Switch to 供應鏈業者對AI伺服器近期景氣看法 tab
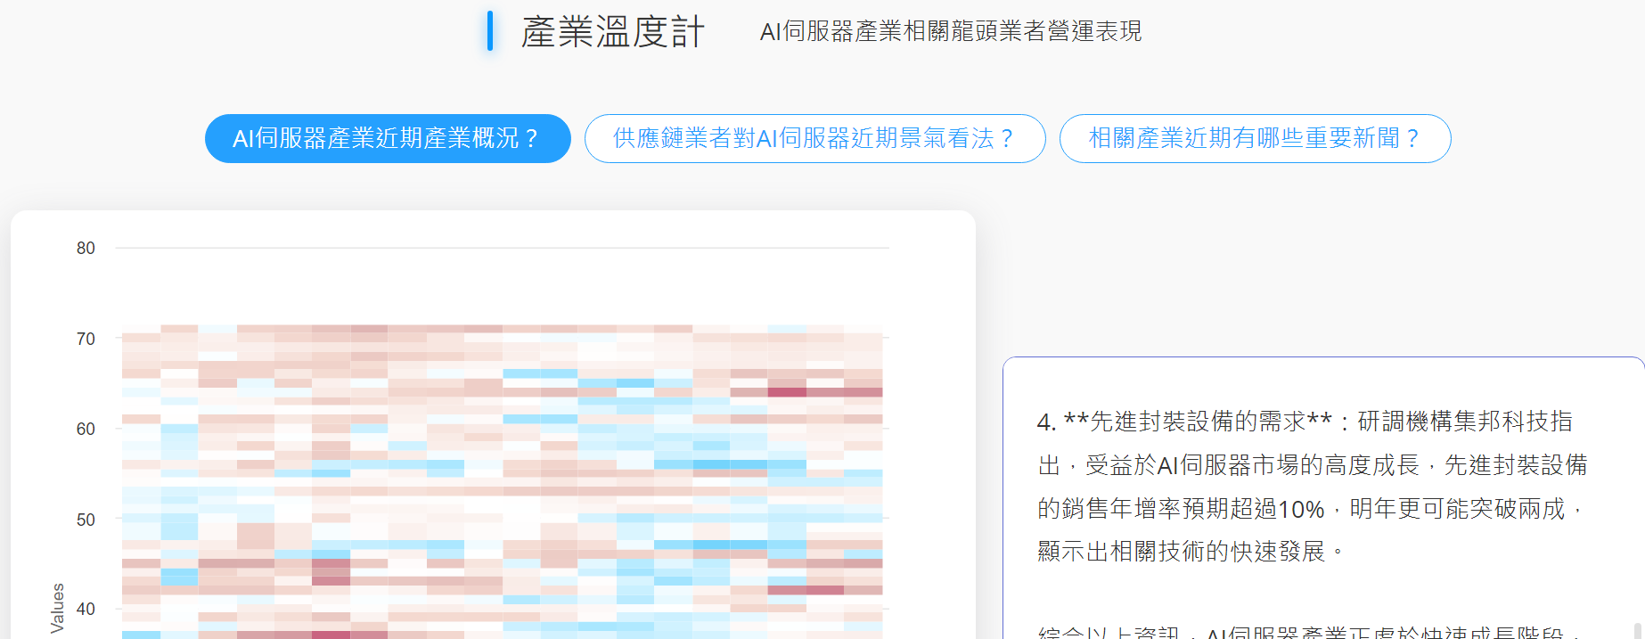1645x639 pixels. point(814,138)
